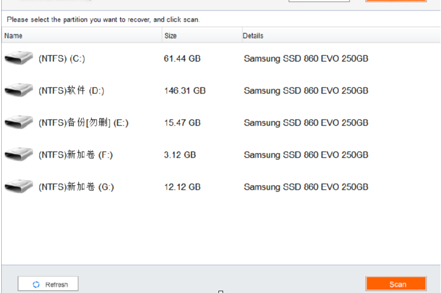Select the (NTFS) (C:) partition name
The width and height of the screenshot is (441, 293).
pos(62,58)
